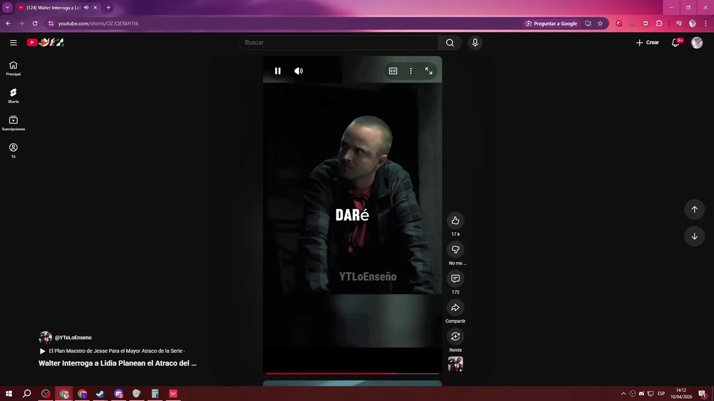Seek using the red progress bar

click(x=353, y=373)
